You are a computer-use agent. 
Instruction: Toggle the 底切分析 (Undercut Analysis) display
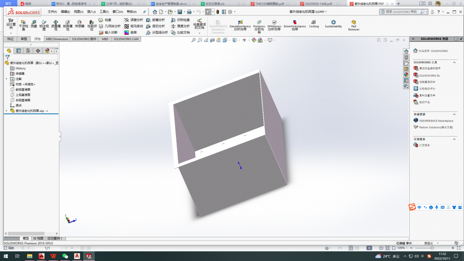coord(155,26)
